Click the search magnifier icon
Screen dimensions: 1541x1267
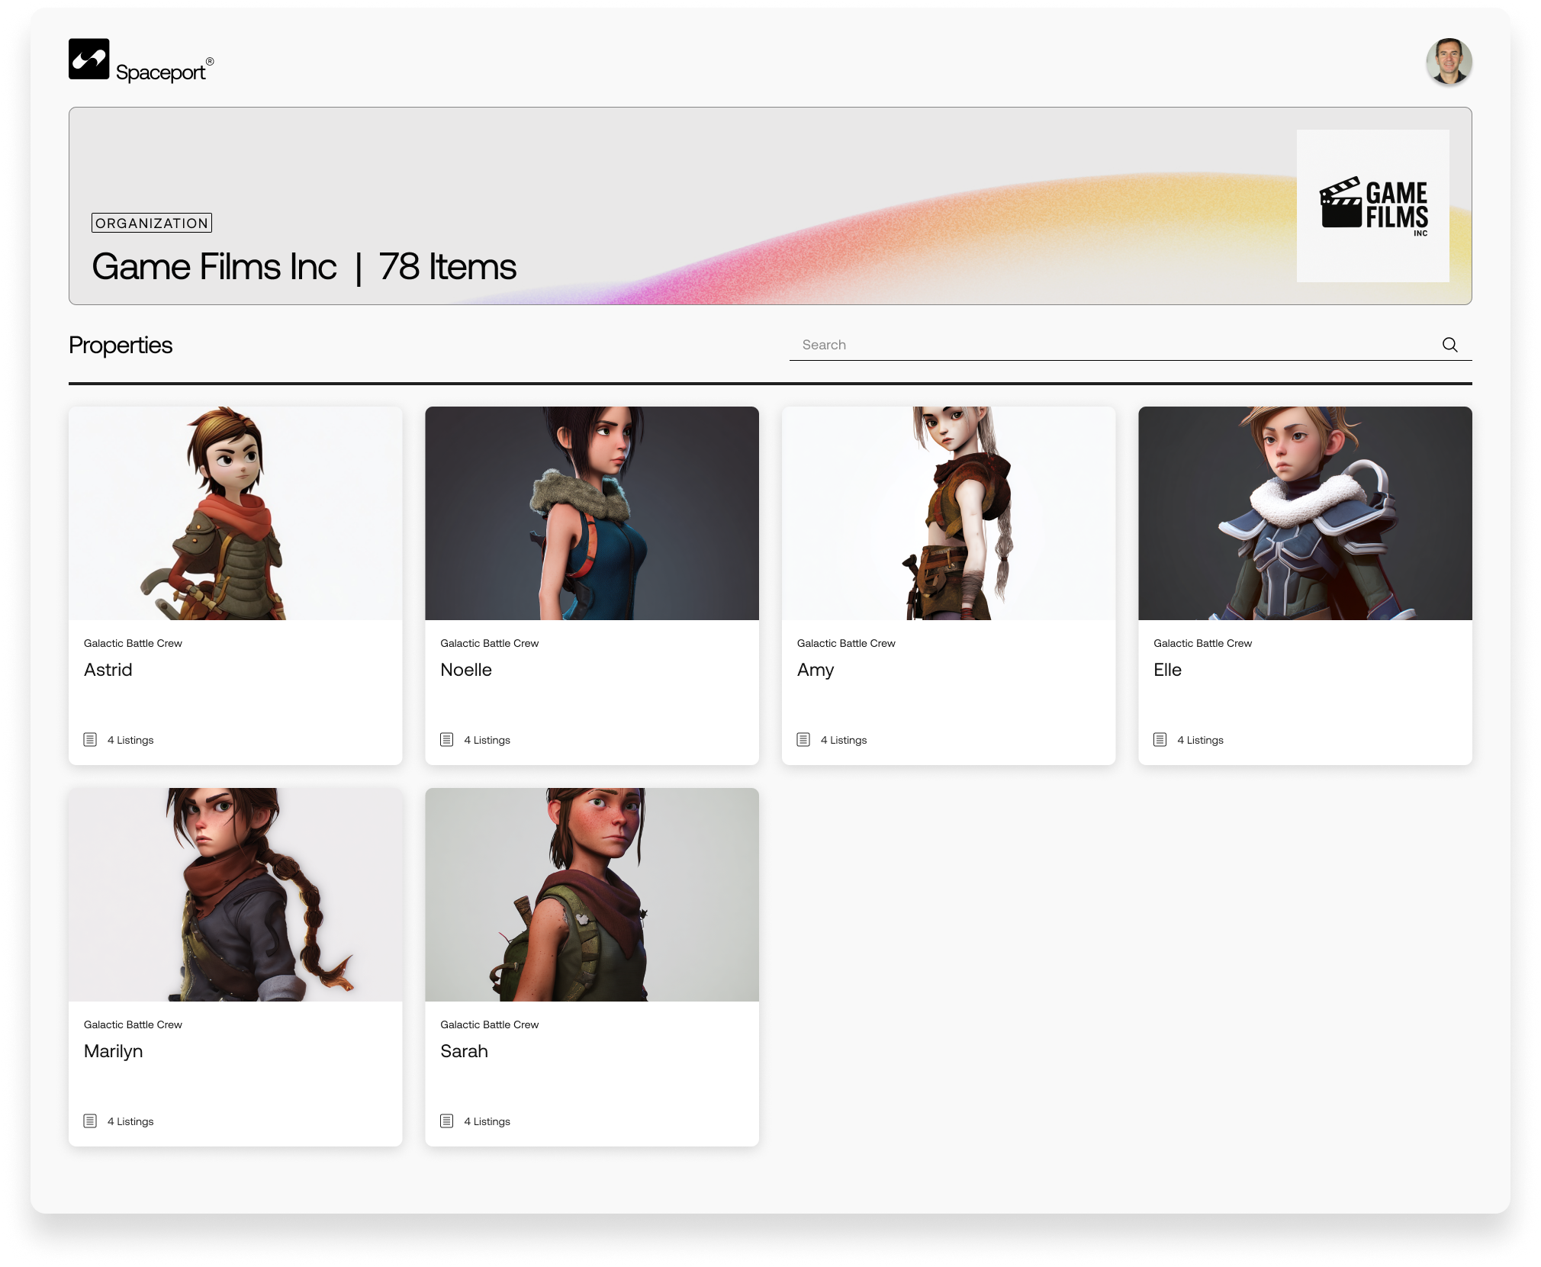point(1449,345)
